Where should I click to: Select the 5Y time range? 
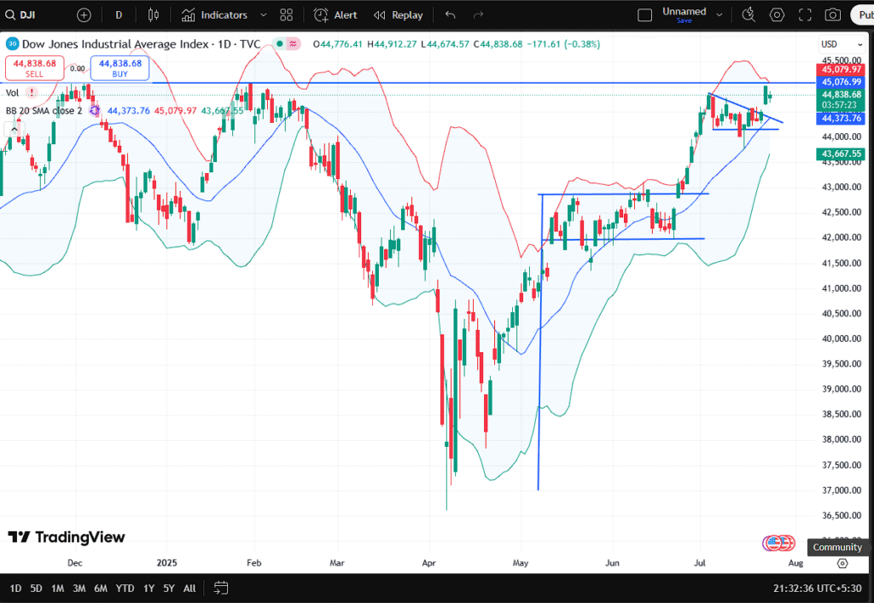click(x=169, y=589)
